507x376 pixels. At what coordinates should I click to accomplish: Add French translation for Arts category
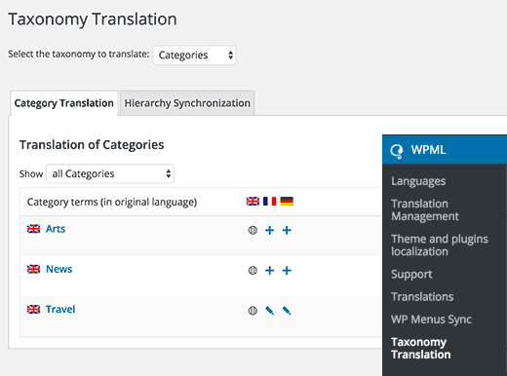click(x=269, y=230)
